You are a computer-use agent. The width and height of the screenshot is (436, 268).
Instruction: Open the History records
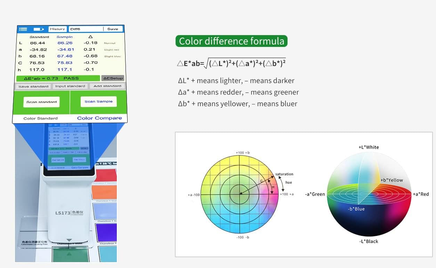pyautogui.click(x=57, y=29)
